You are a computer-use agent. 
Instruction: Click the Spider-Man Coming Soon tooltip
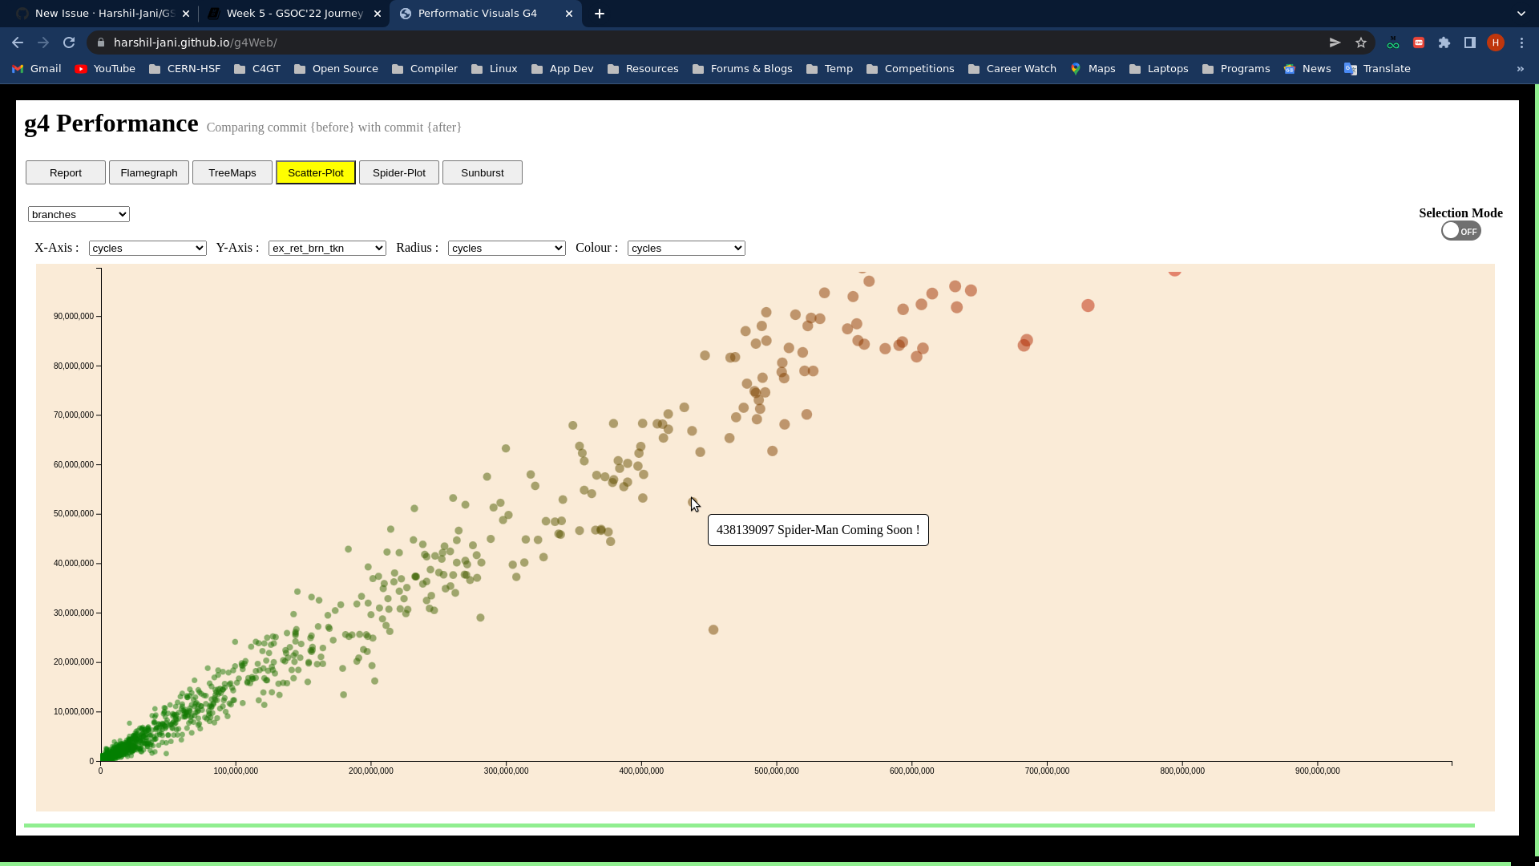pyautogui.click(x=818, y=530)
